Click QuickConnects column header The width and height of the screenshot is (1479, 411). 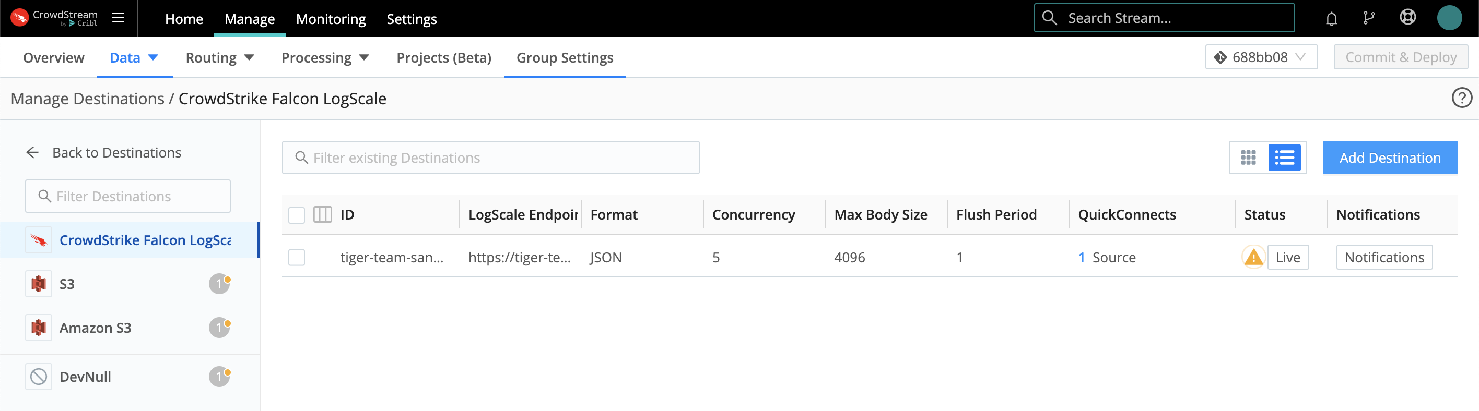pos(1126,215)
